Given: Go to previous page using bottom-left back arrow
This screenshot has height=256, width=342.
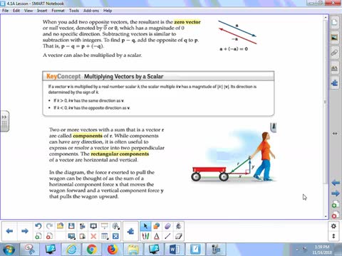Looking at the screenshot, I should pos(9,231).
